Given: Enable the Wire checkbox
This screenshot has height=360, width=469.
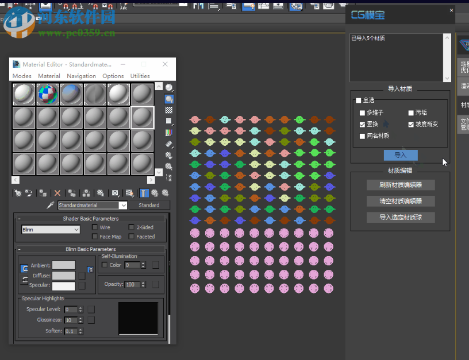Looking at the screenshot, I should pyautogui.click(x=95, y=227).
